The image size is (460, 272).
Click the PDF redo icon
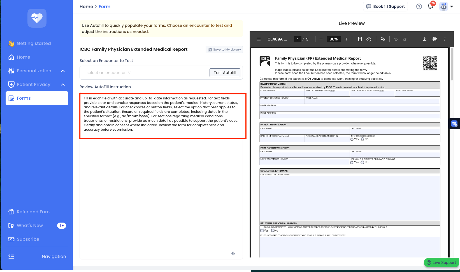click(x=405, y=39)
